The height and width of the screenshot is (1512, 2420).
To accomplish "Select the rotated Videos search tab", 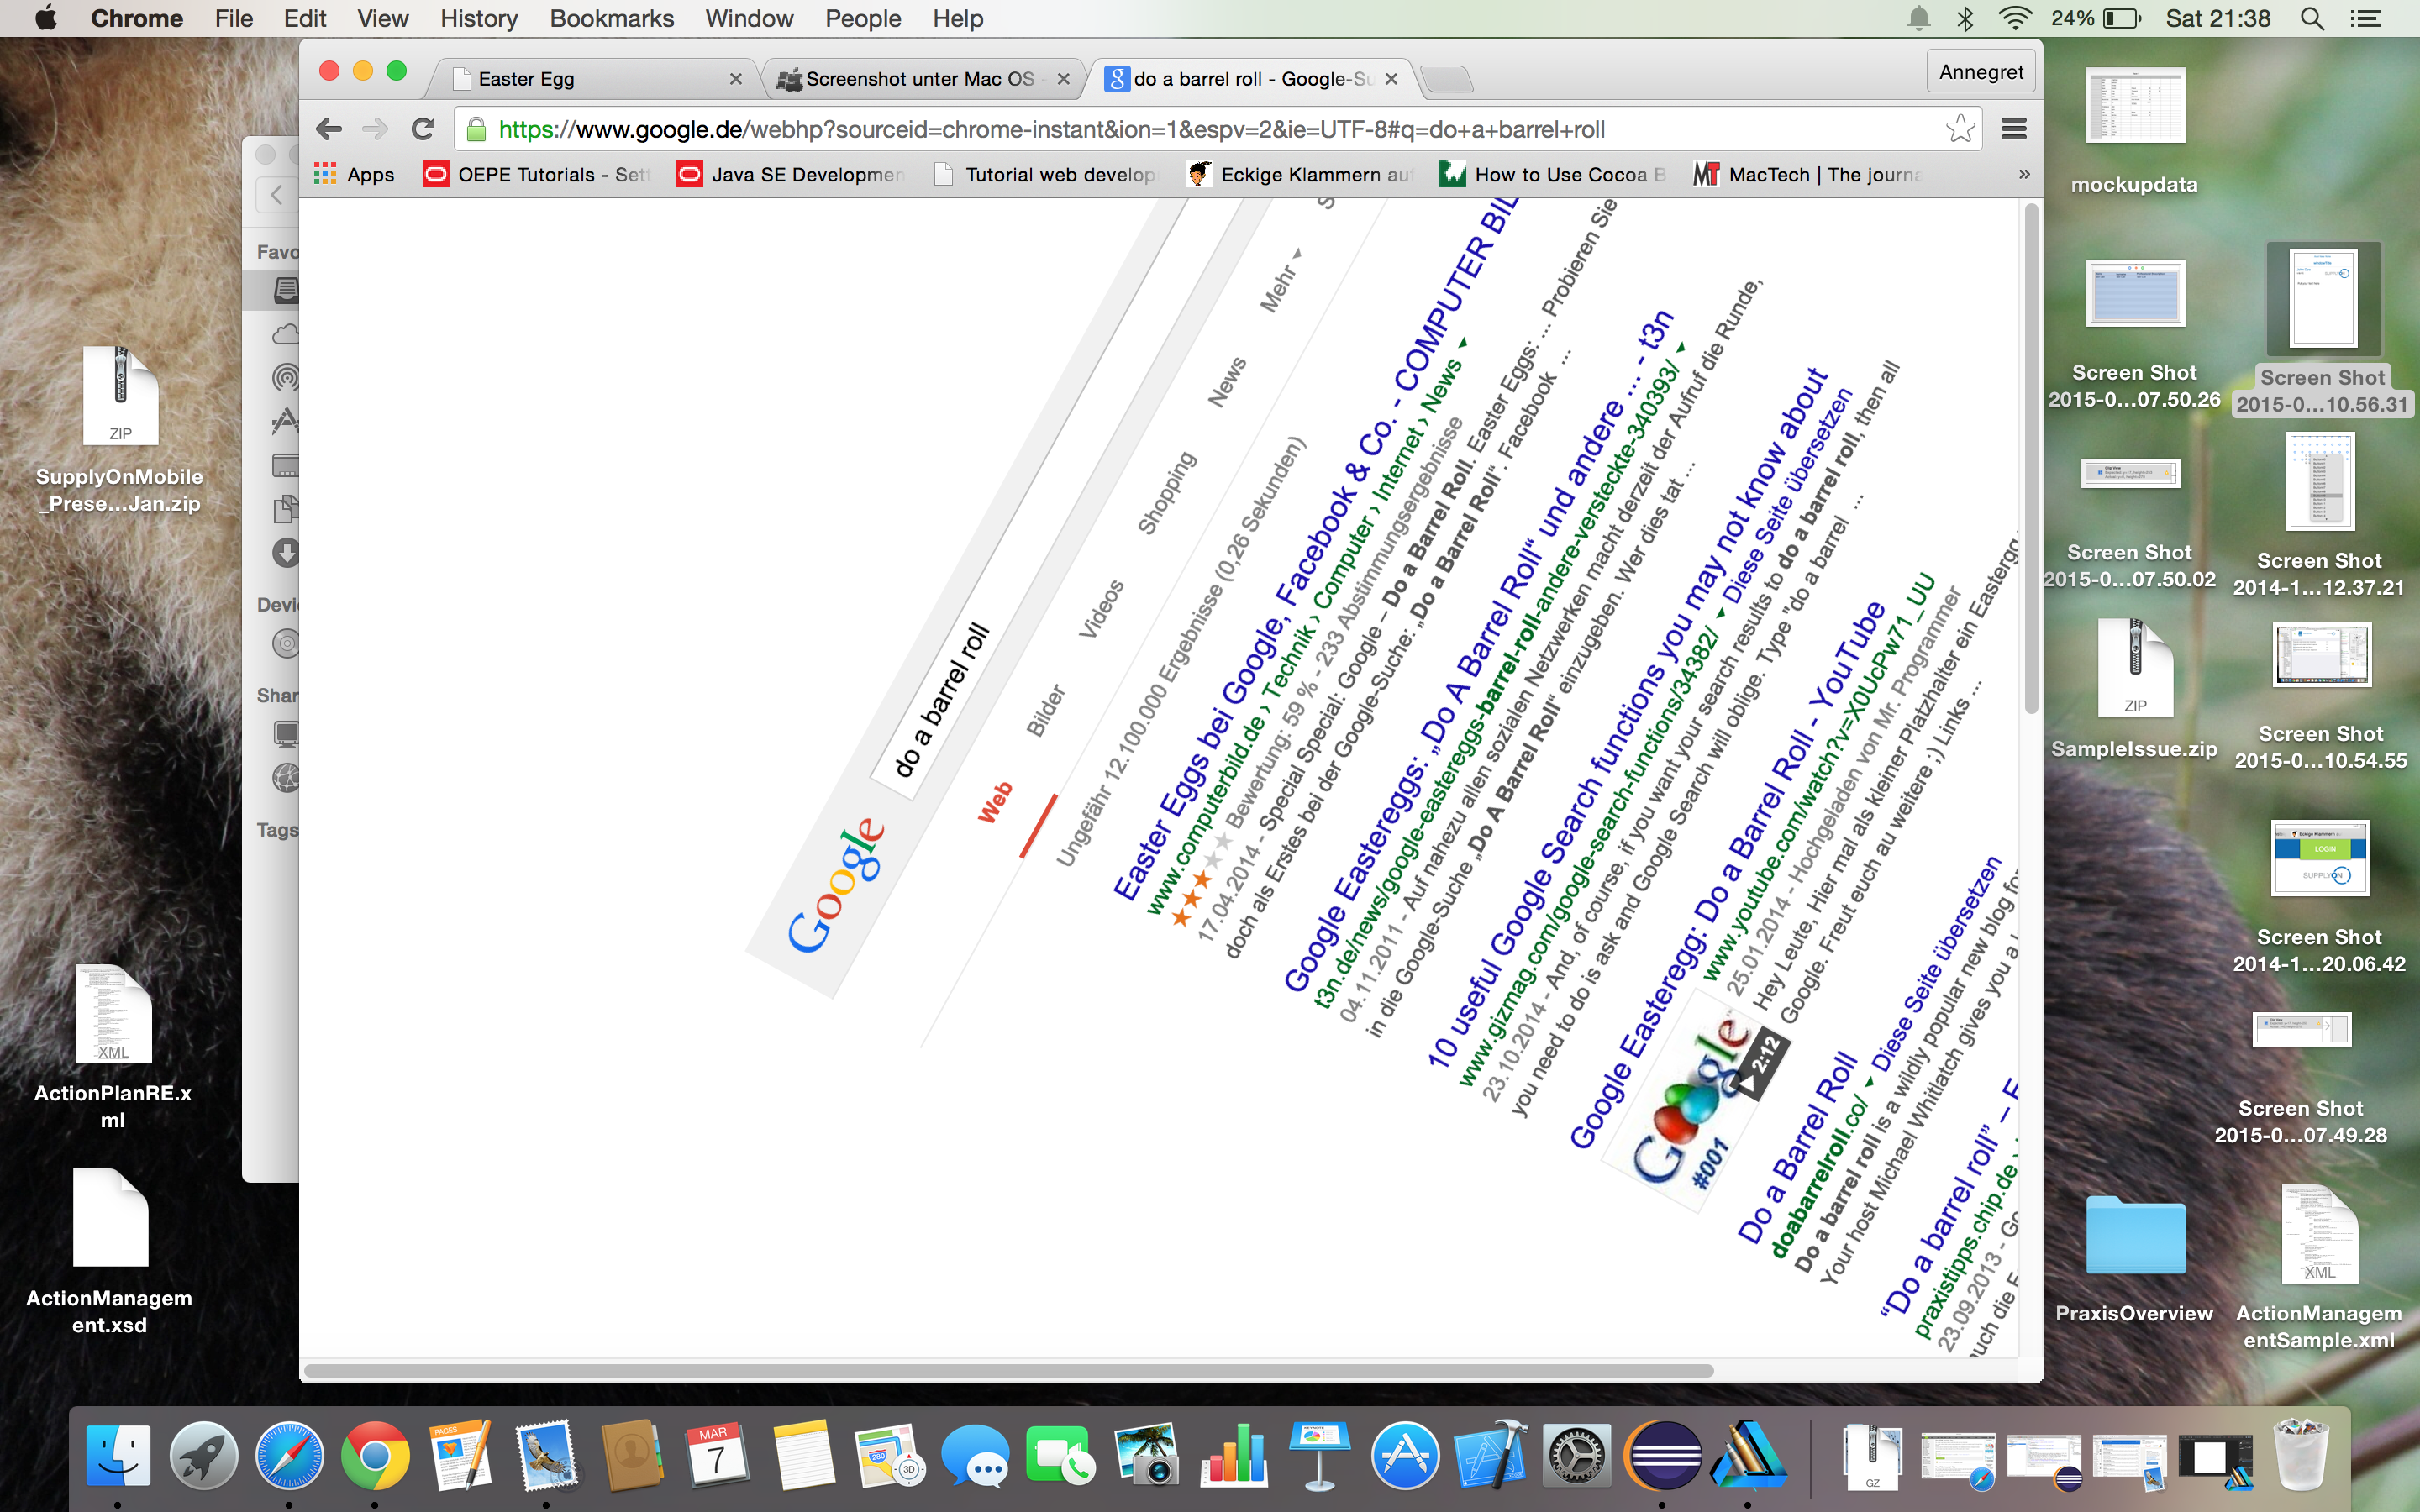I will 1101,609.
